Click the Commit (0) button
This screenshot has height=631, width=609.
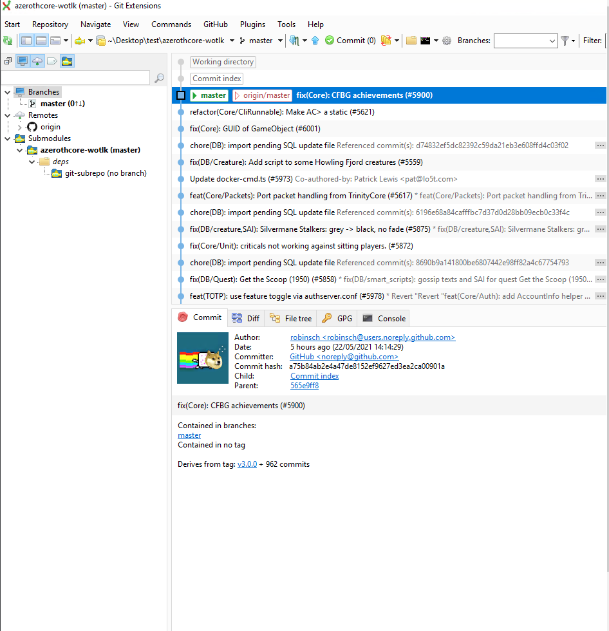(x=350, y=40)
